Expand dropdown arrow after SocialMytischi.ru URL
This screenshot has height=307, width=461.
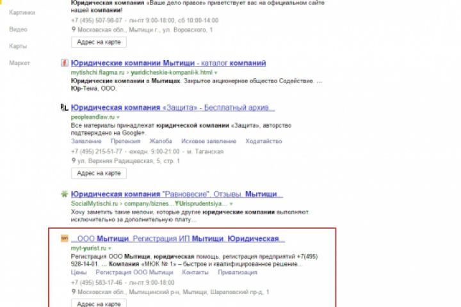point(231,203)
